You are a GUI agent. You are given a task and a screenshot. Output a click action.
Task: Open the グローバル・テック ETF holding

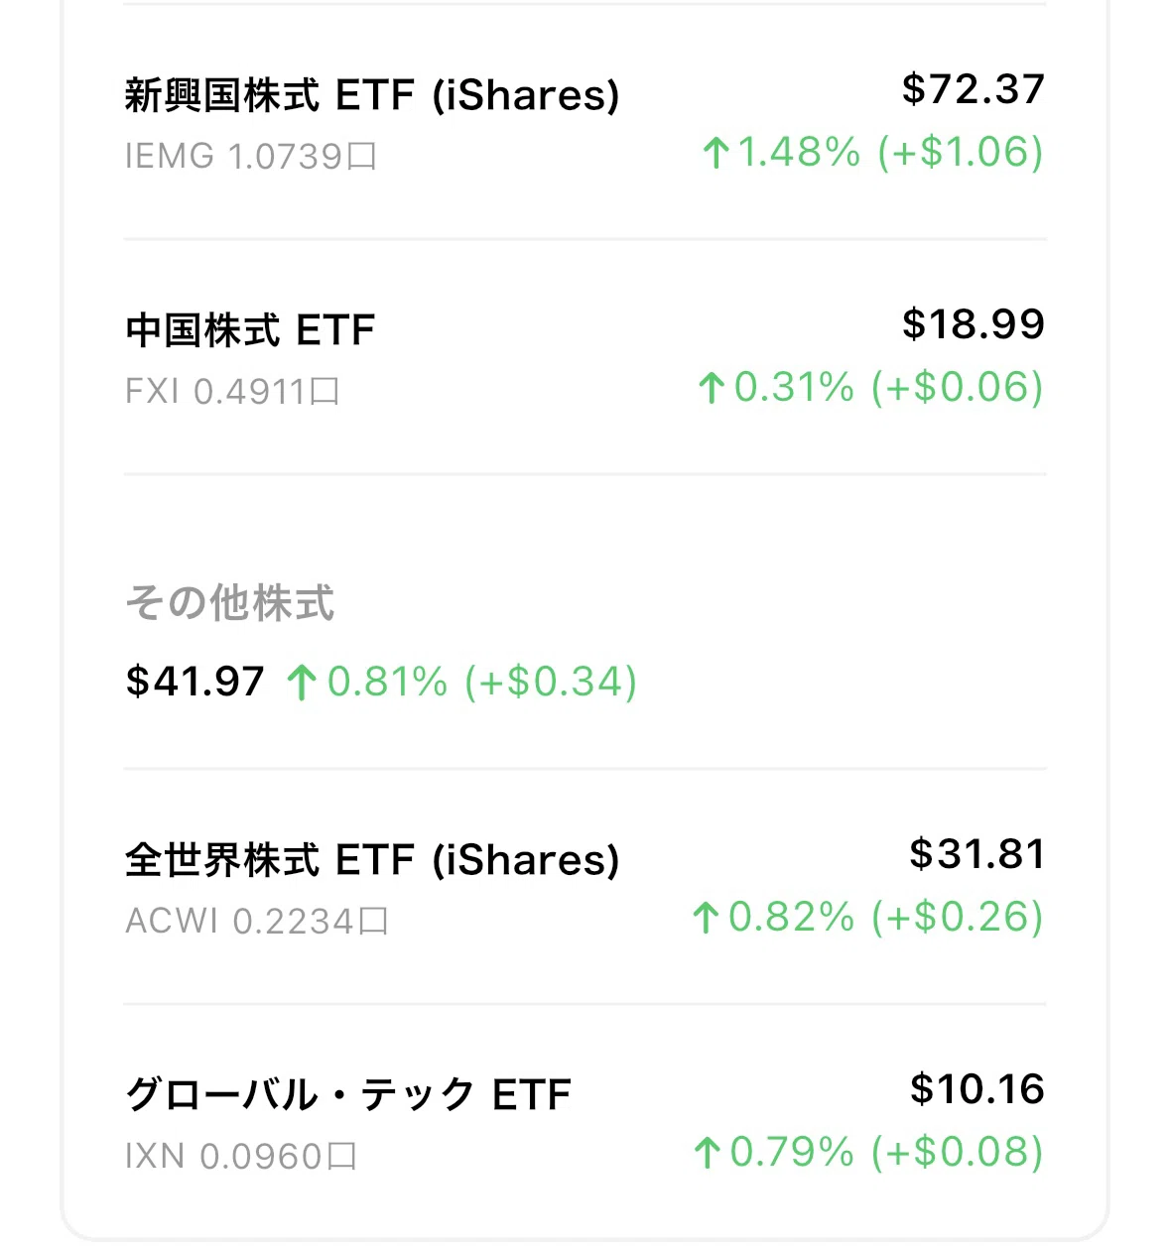click(585, 1121)
